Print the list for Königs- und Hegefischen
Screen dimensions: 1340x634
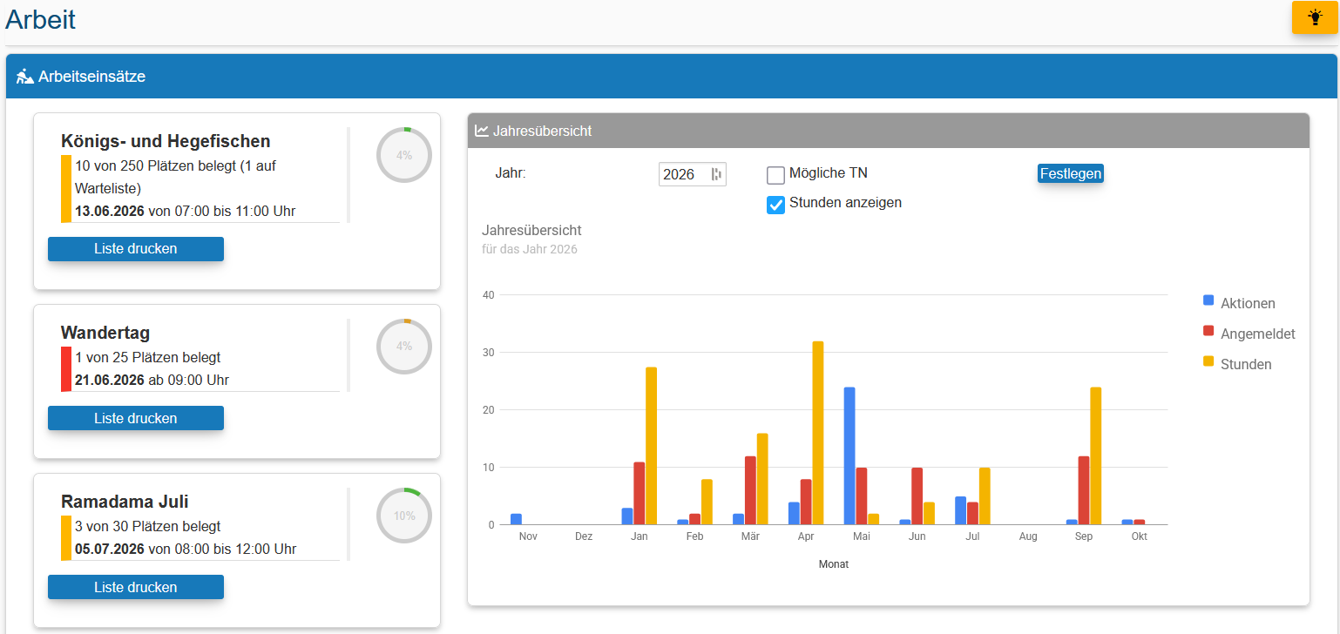(136, 249)
